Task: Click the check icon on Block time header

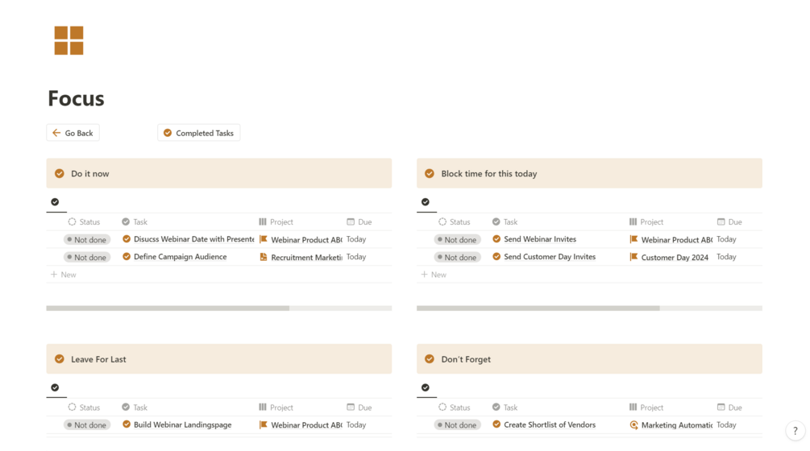Action: pyautogui.click(x=430, y=173)
